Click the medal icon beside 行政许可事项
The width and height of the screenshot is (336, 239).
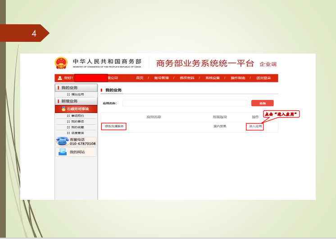(x=64, y=109)
